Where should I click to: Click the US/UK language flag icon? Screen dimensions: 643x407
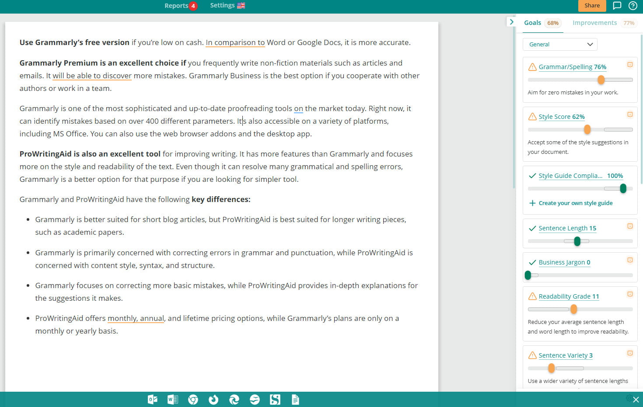241,6
